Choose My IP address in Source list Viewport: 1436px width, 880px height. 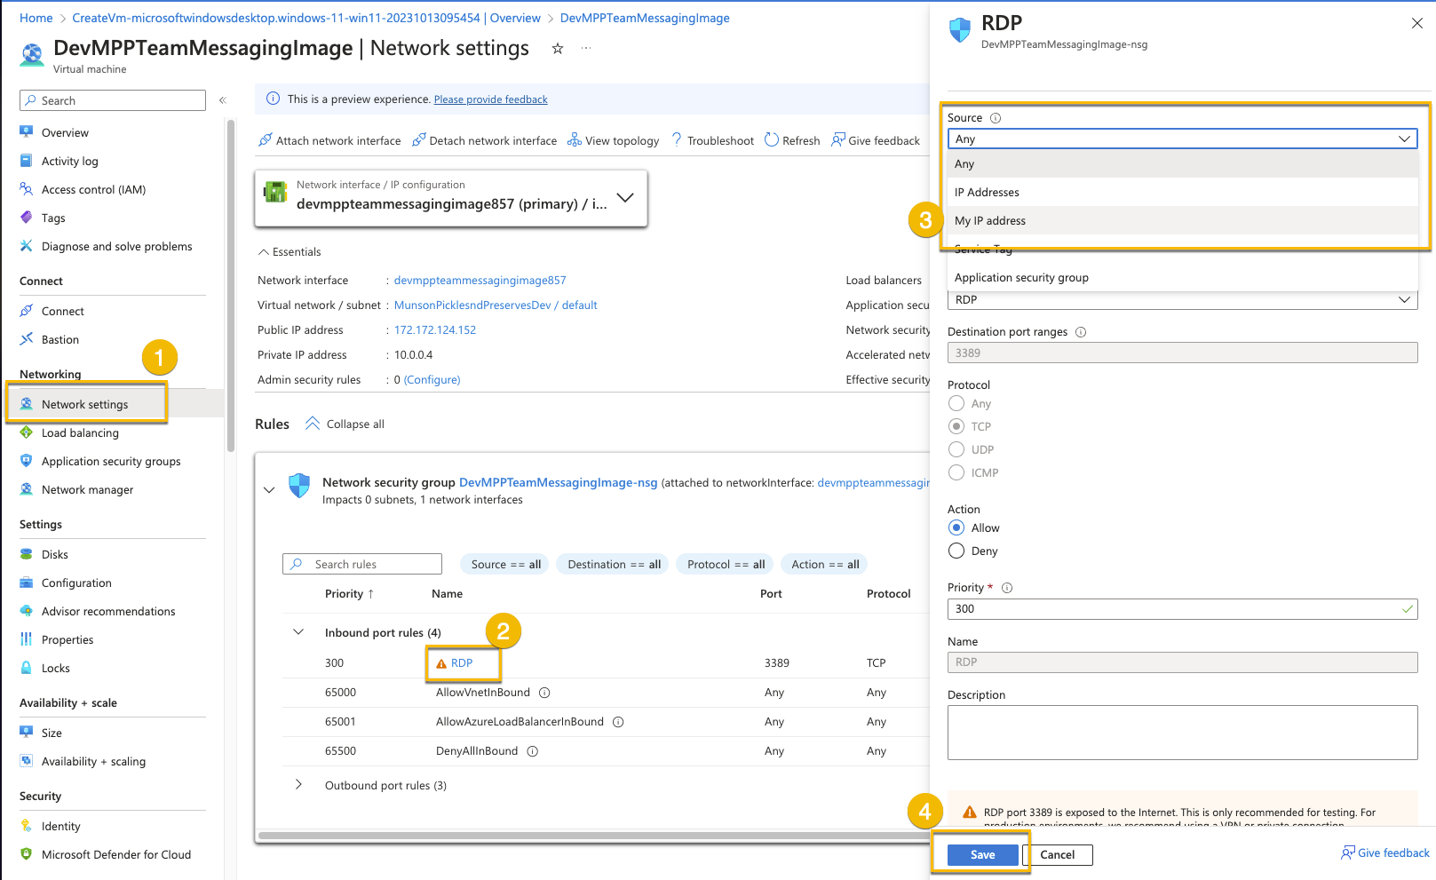(1182, 220)
